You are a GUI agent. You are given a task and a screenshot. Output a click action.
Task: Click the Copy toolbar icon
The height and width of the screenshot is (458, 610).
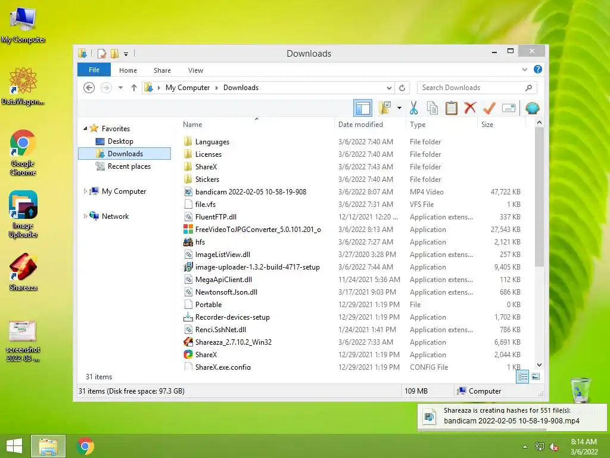pos(432,108)
